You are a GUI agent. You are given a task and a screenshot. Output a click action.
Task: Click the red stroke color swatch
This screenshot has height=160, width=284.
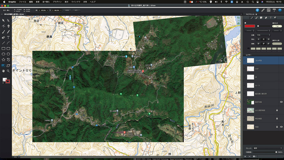(250, 26)
